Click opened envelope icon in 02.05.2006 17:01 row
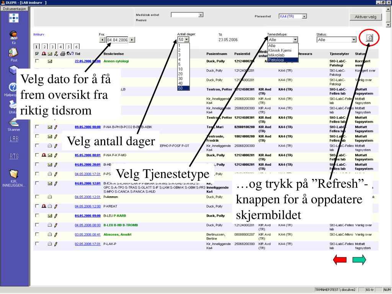 pos(50,244)
